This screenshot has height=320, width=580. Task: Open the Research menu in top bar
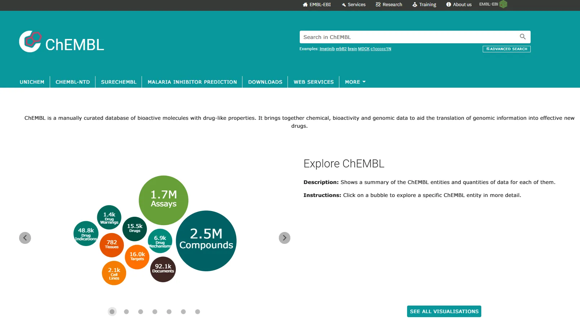tap(389, 5)
